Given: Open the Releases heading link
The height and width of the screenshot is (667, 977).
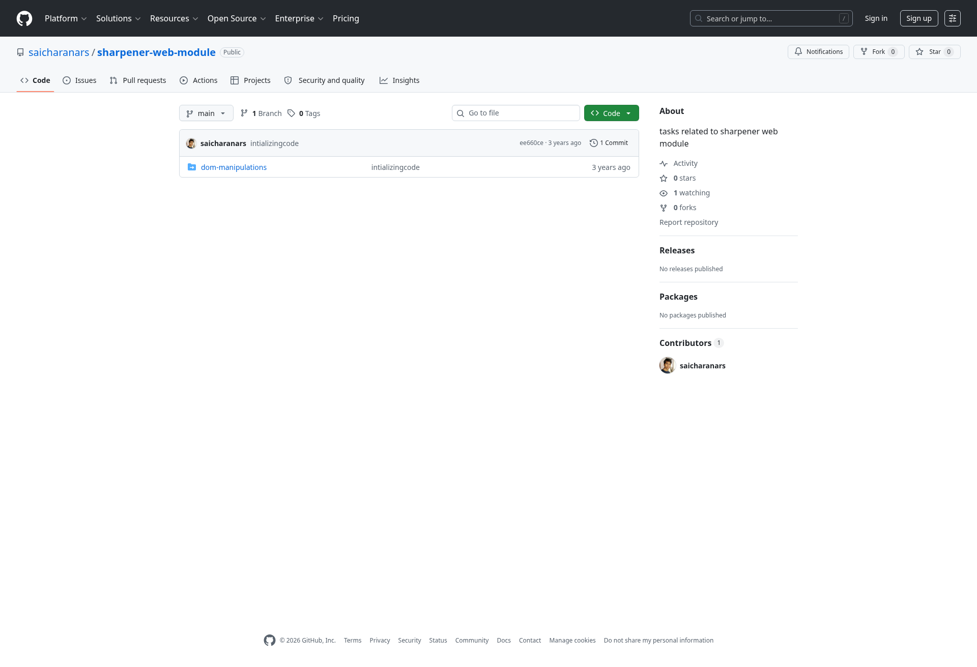Looking at the screenshot, I should tap(677, 250).
